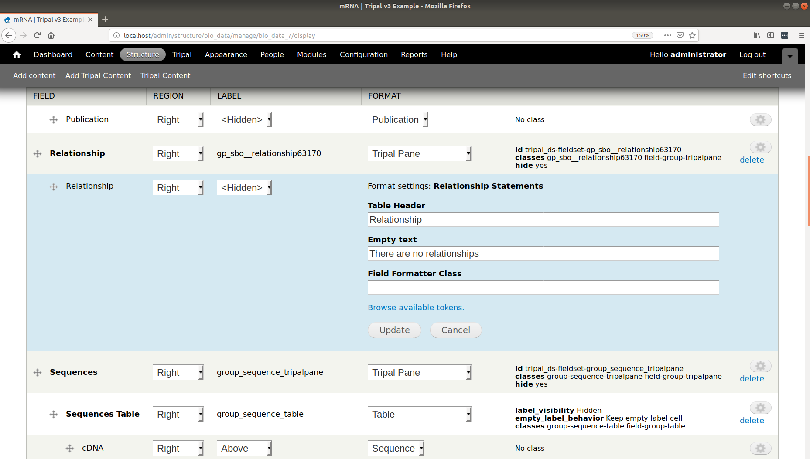The image size is (810, 459).
Task: Open Firefox library icon in toolbar
Action: (x=757, y=35)
